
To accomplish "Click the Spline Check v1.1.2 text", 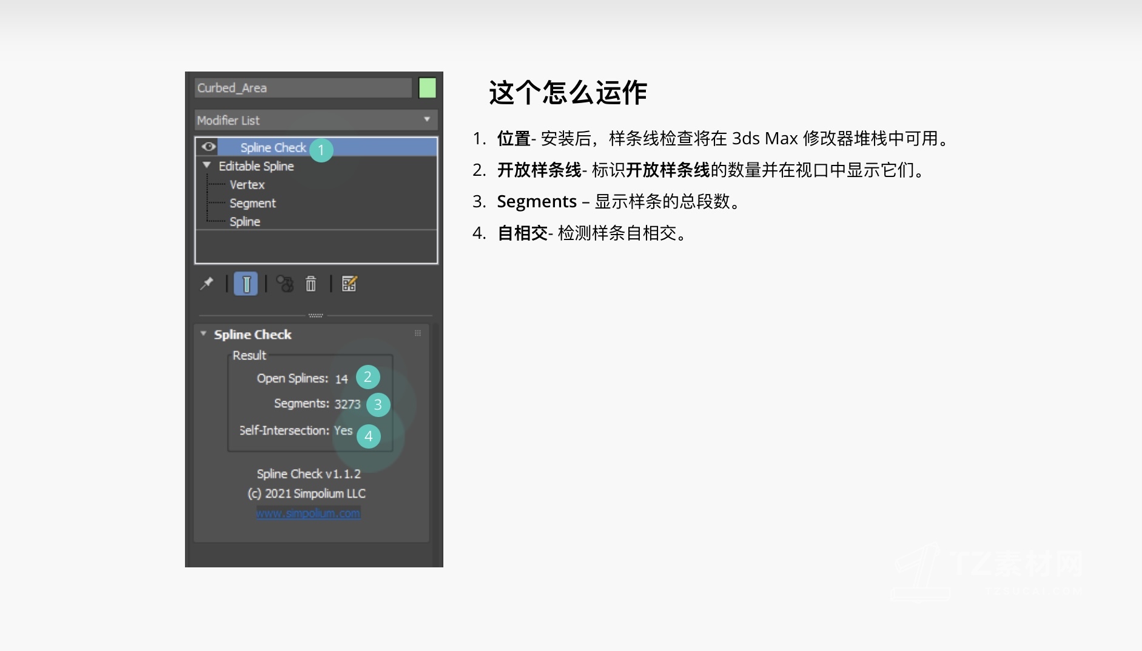I will click(309, 474).
